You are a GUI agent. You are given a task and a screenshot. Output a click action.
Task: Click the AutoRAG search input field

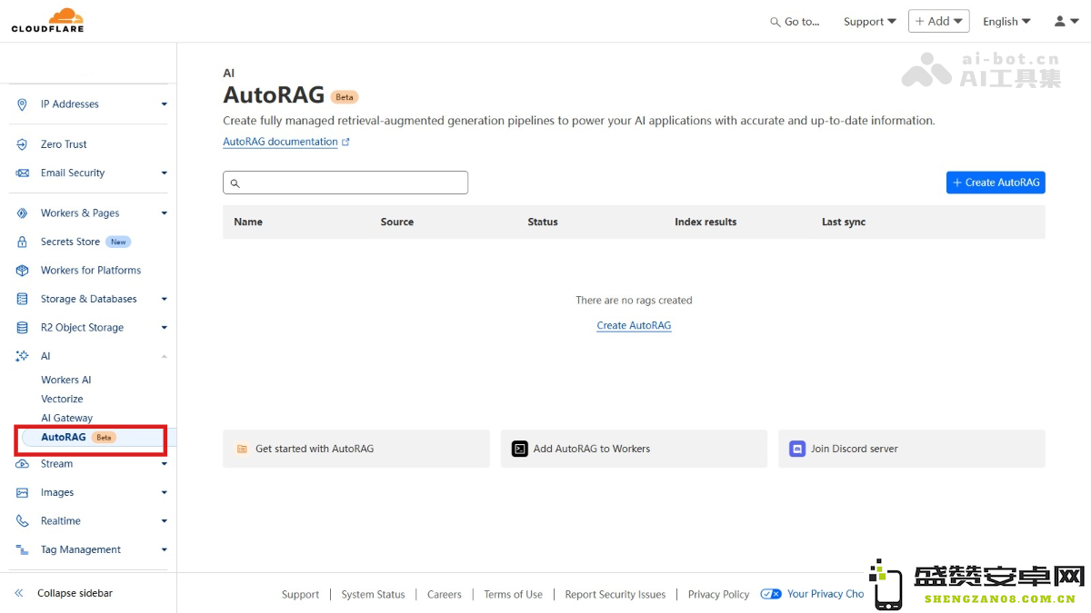pyautogui.click(x=345, y=183)
